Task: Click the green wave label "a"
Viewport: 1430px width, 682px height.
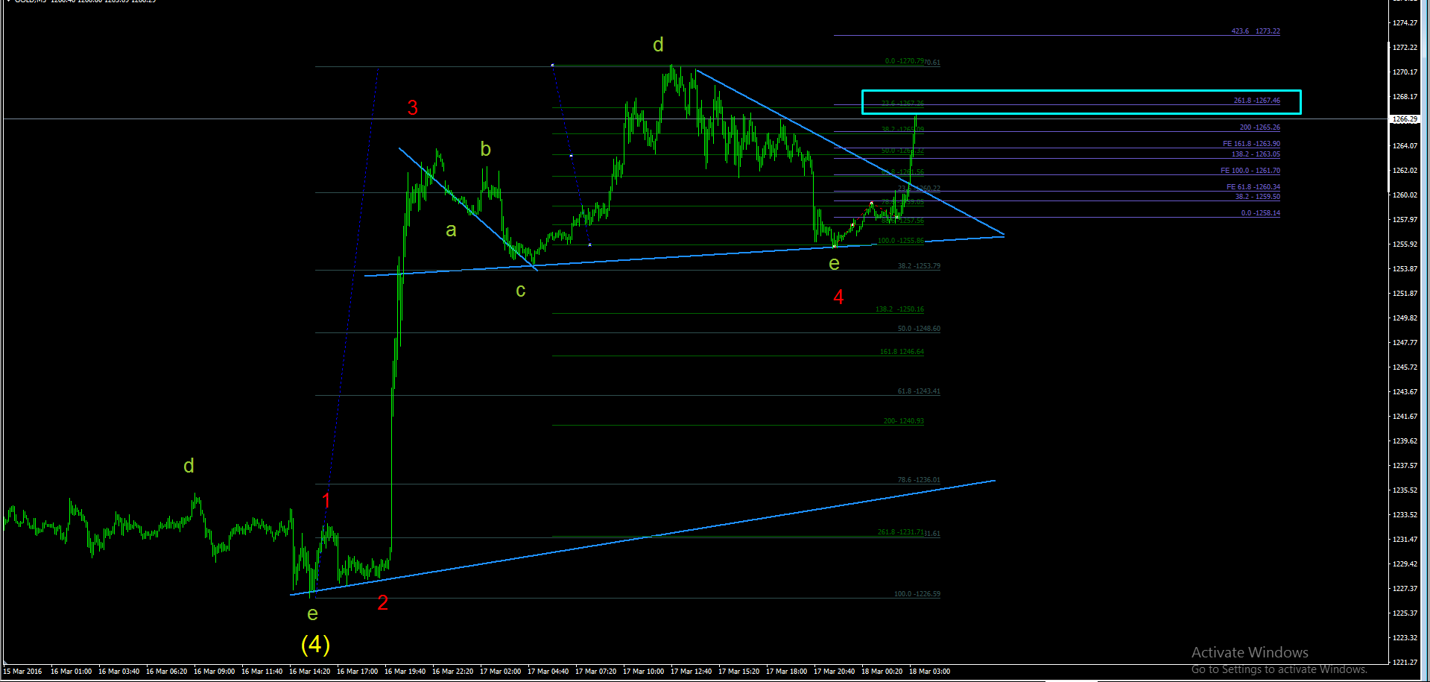Action: (451, 230)
